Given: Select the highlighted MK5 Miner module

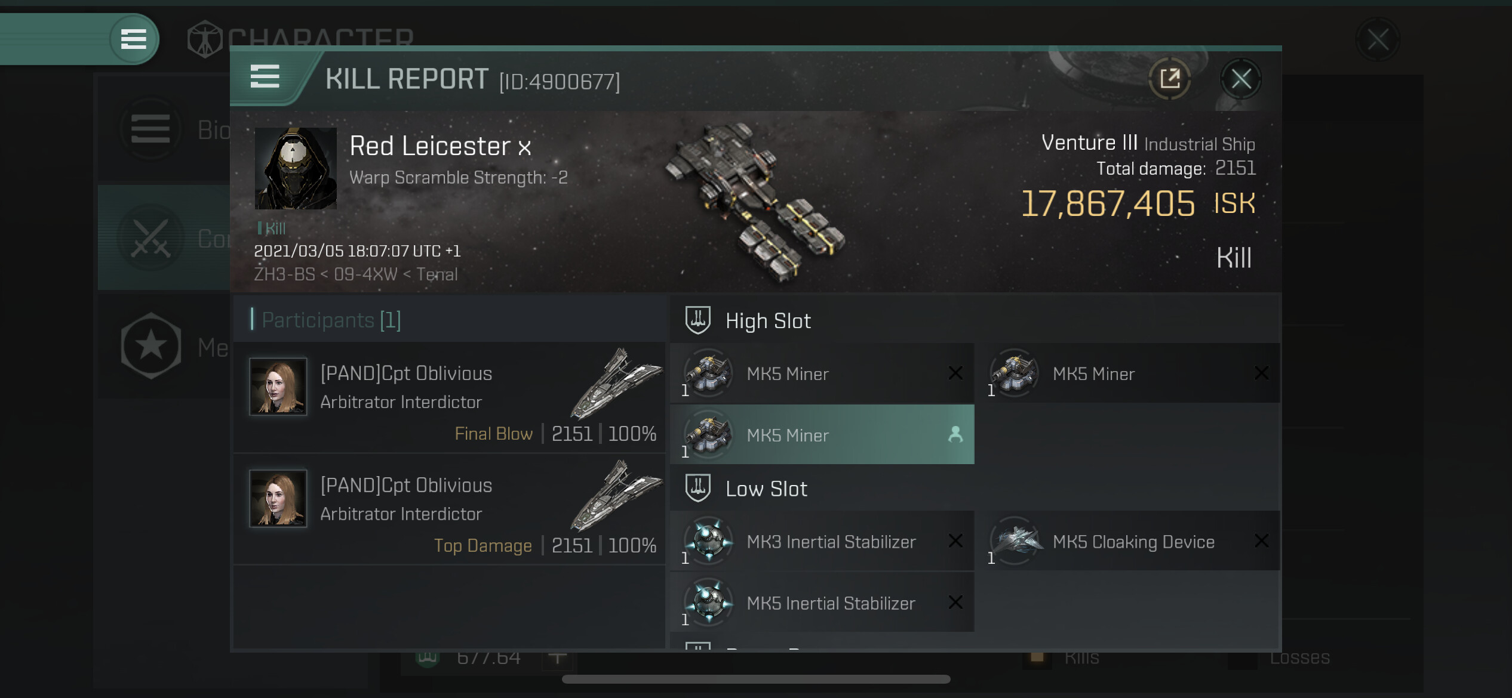Looking at the screenshot, I should pos(822,435).
